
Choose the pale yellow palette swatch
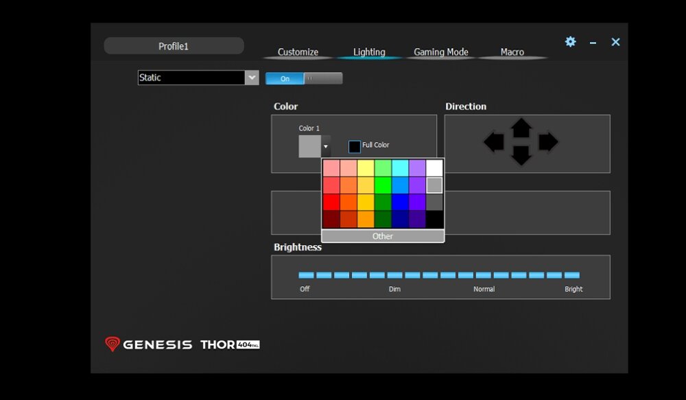366,168
